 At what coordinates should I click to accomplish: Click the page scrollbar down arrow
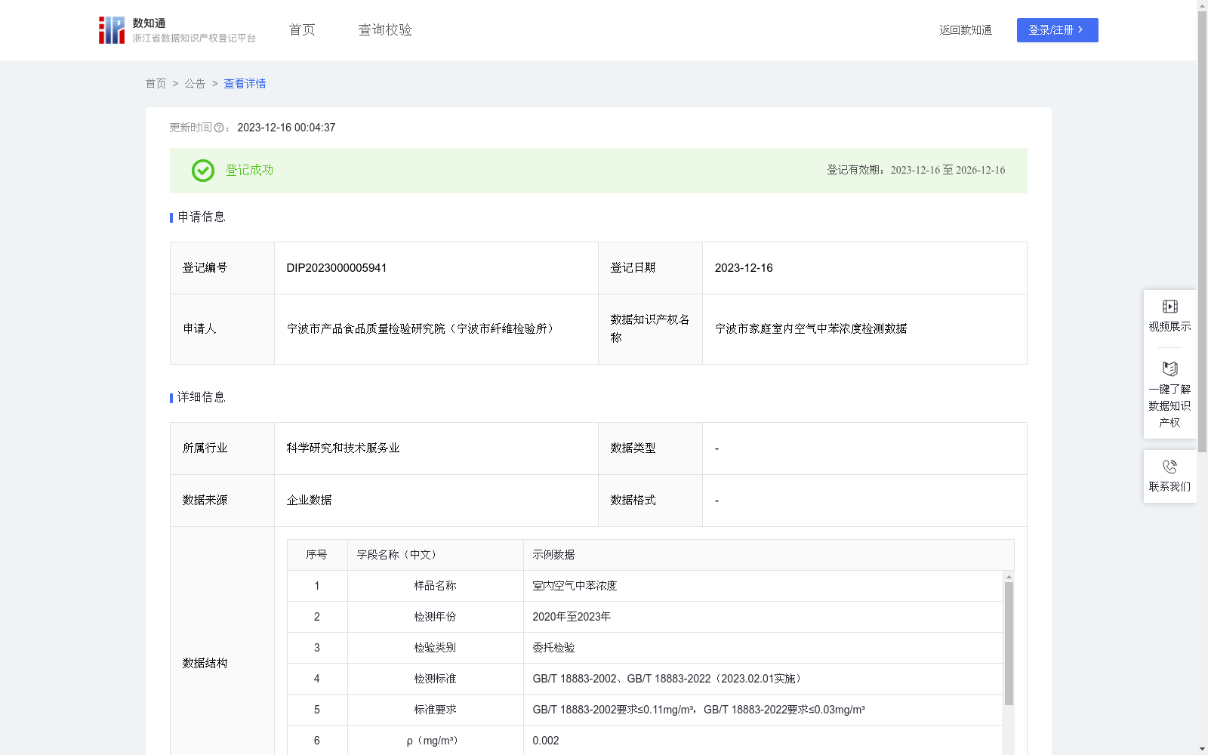click(1202, 749)
